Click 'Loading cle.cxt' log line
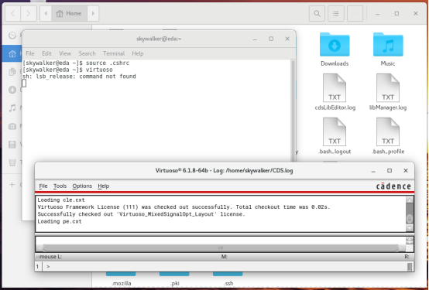Screen dimensions: 429x290 click(61, 200)
